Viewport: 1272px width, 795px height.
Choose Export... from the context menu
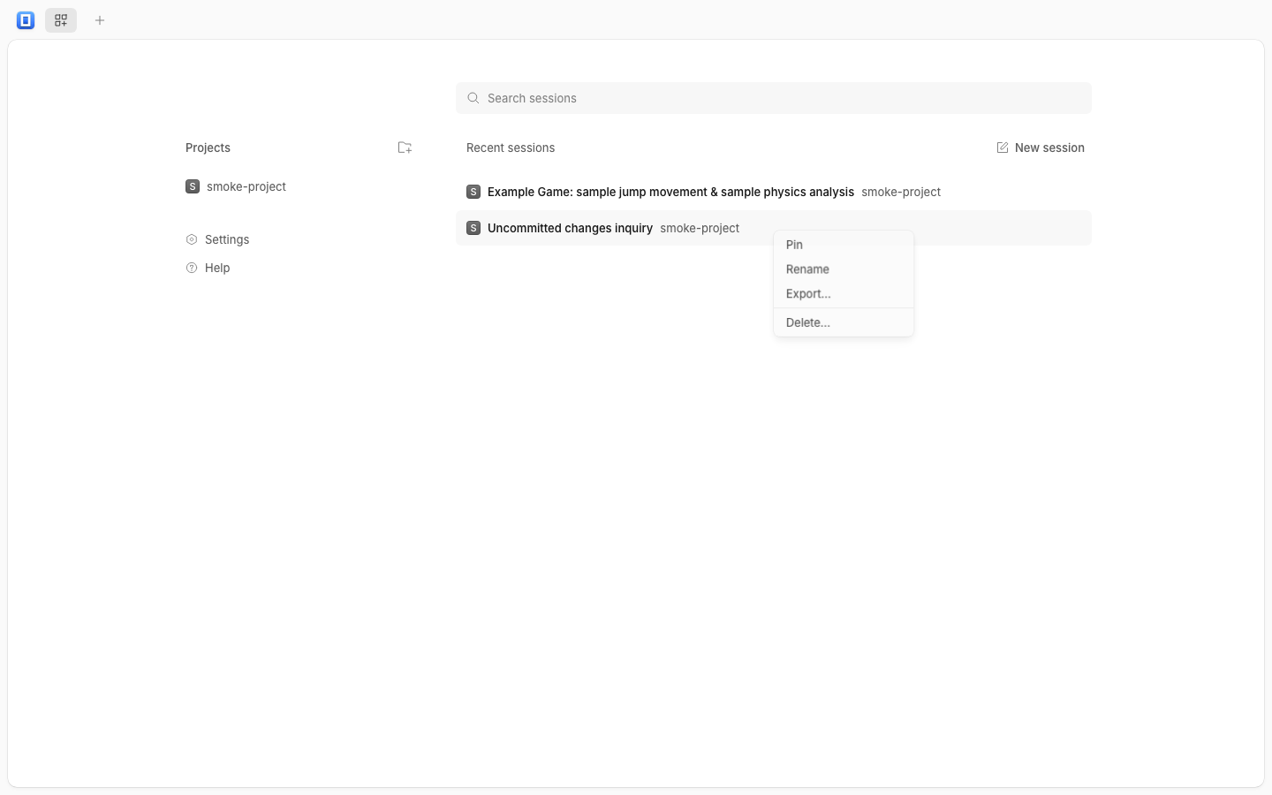(x=844, y=294)
